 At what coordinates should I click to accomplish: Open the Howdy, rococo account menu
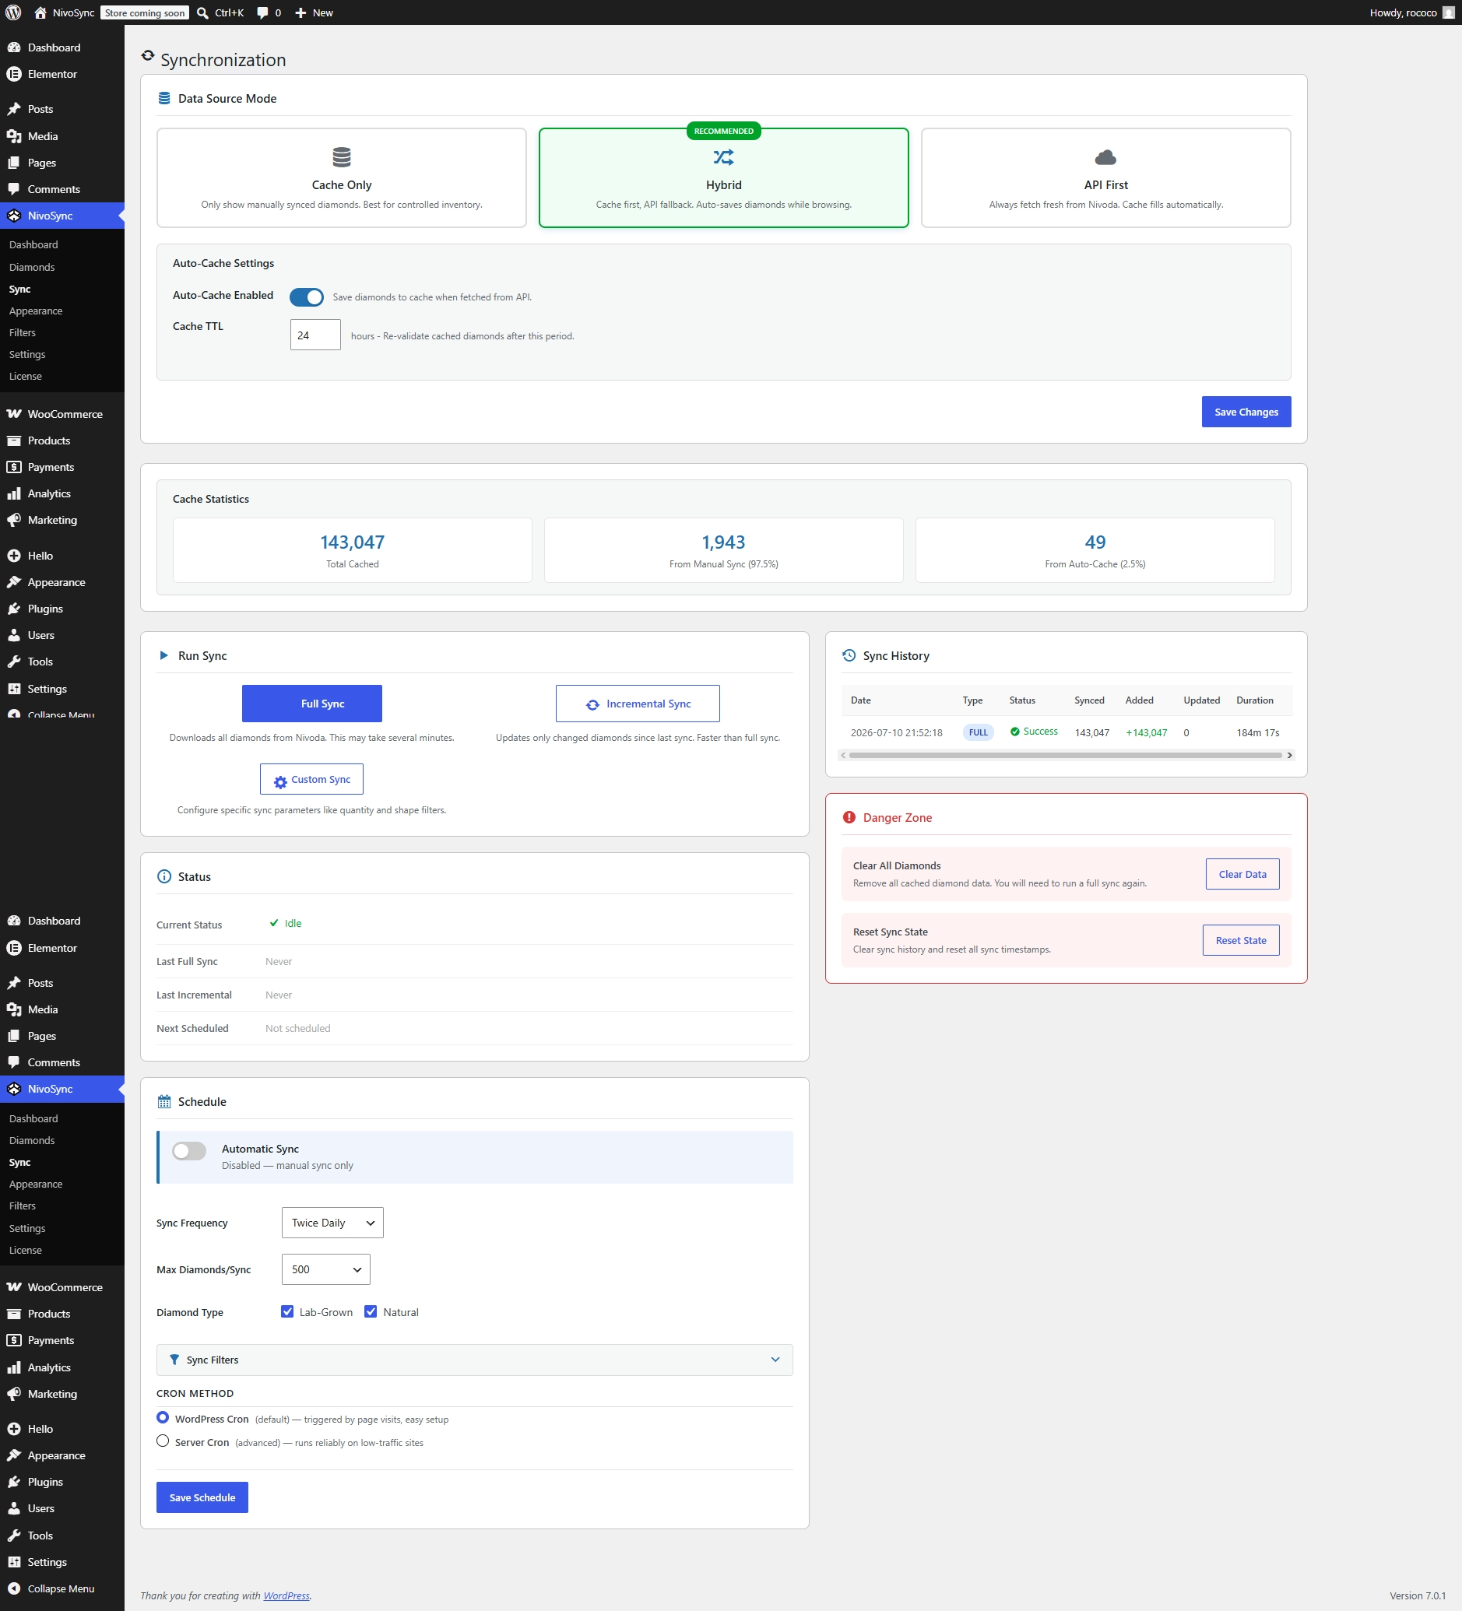click(x=1411, y=12)
